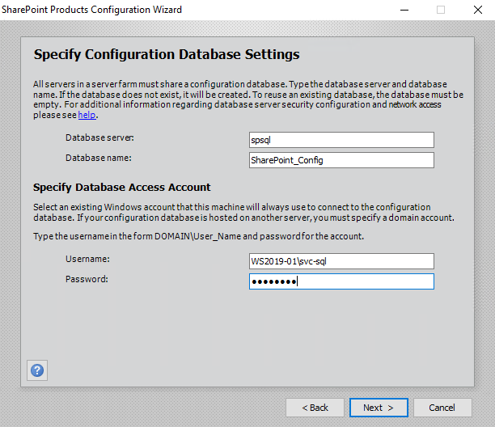The width and height of the screenshot is (495, 427).
Task: Select the window title 'SharePoint Products Configuration Wizard'
Action: [x=91, y=10]
